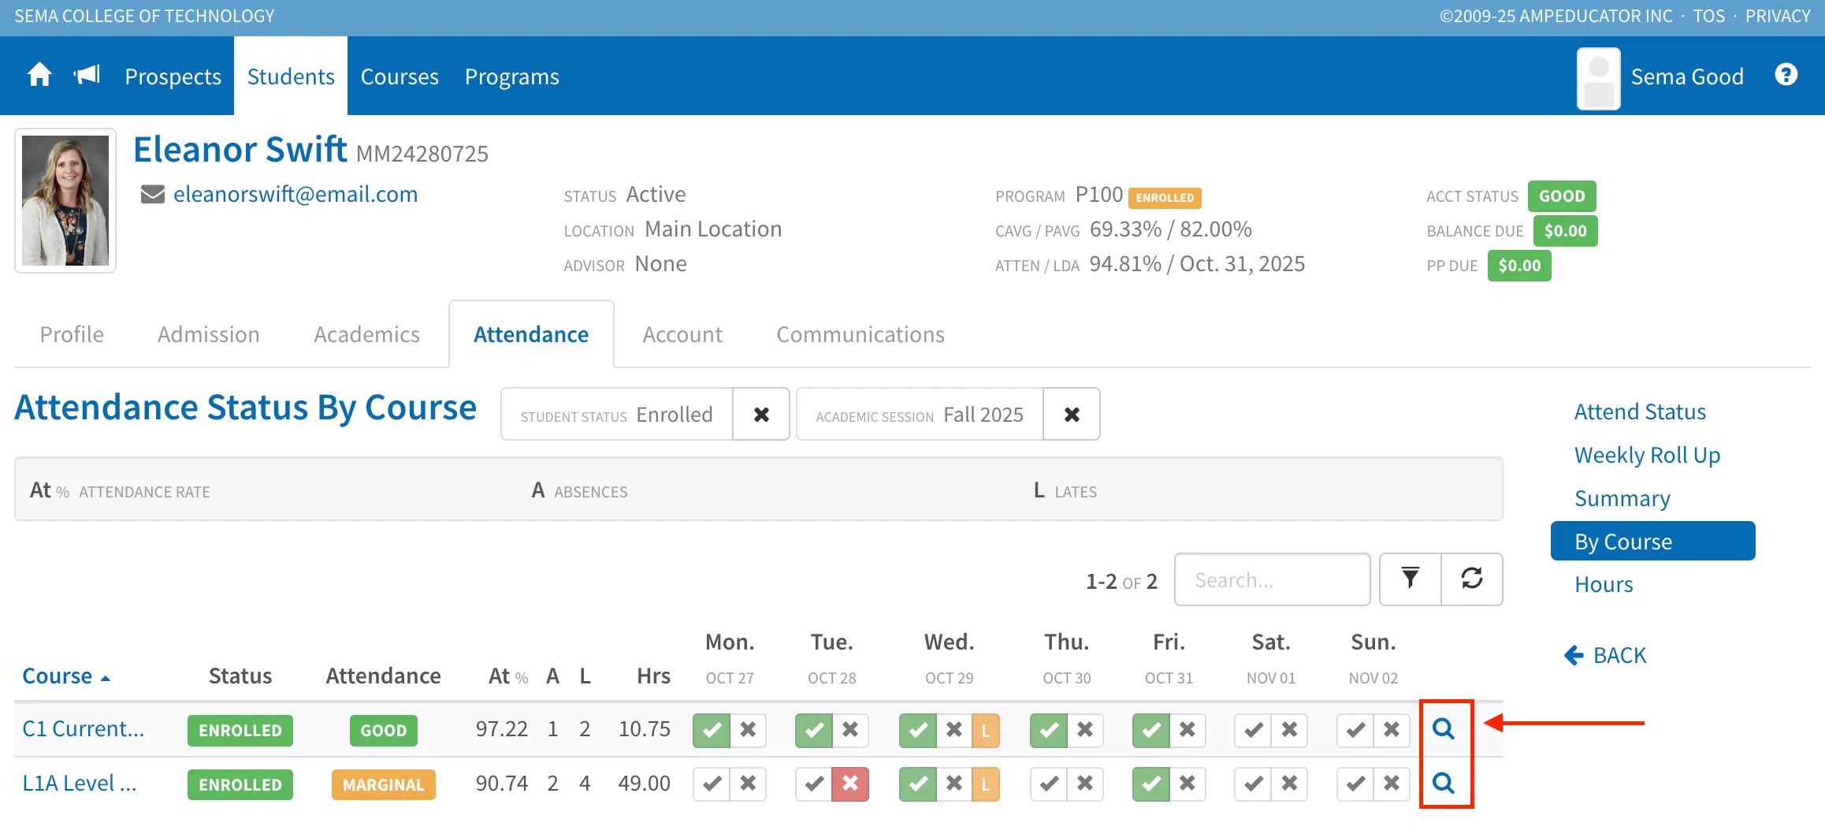Go to the home icon

click(x=39, y=76)
